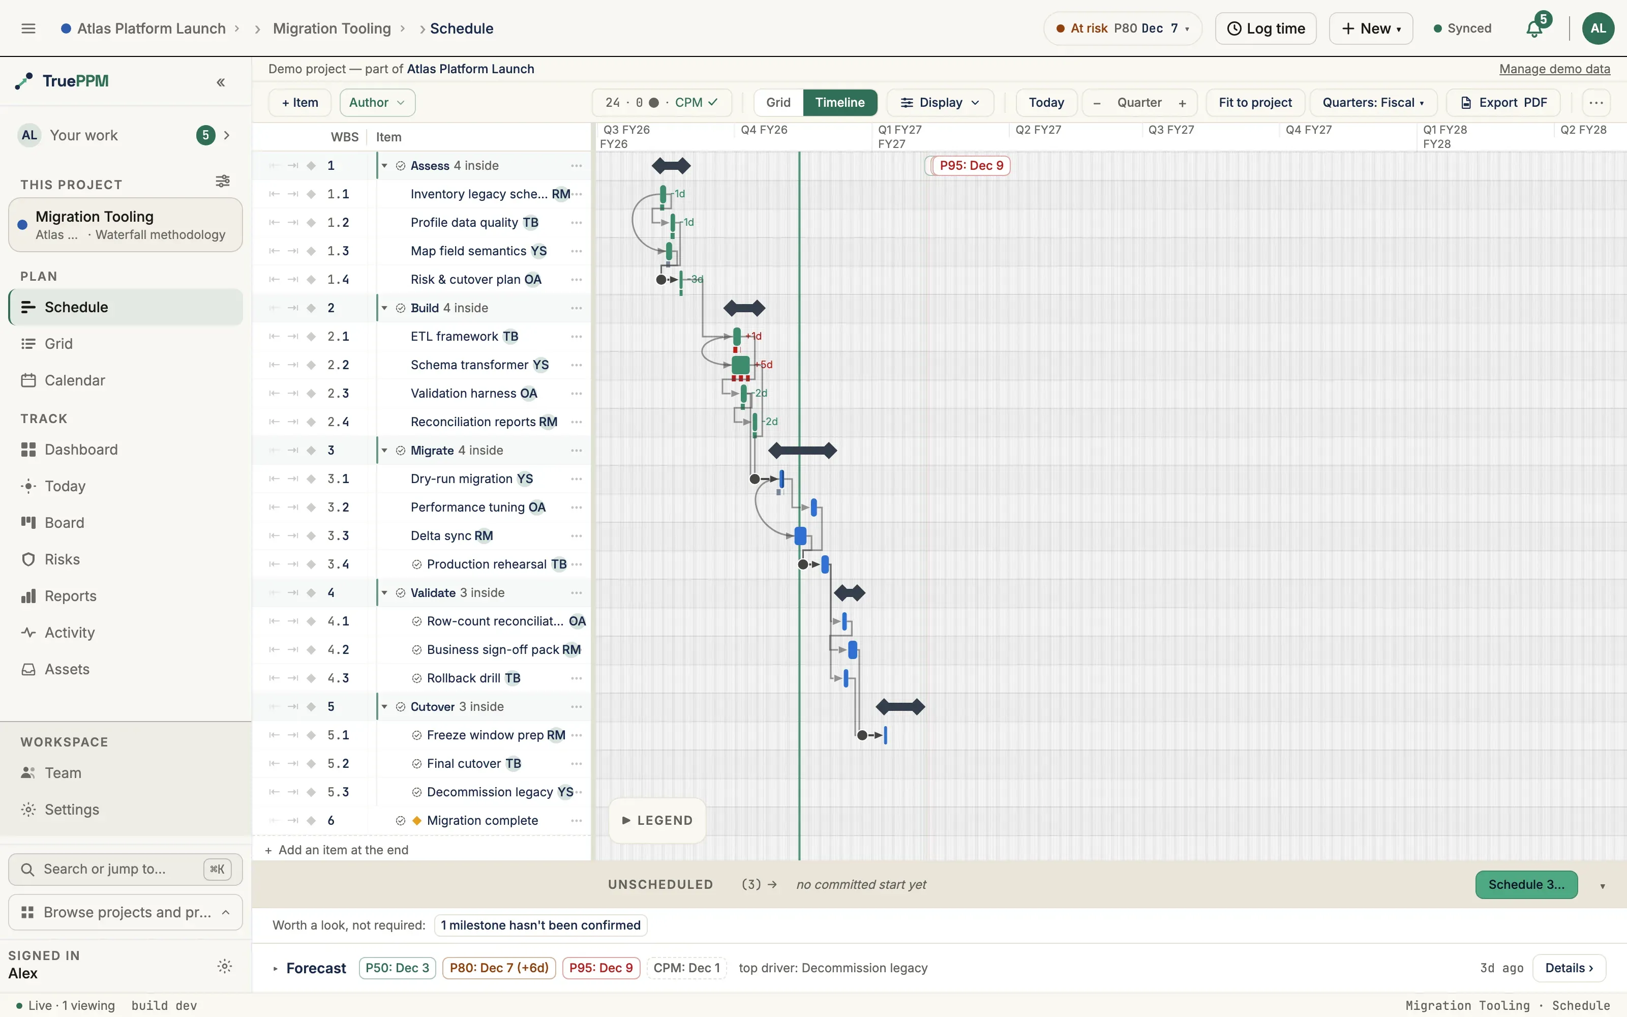Image resolution: width=1627 pixels, height=1017 pixels.
Task: Open the Dashboard page
Action: tap(125, 450)
